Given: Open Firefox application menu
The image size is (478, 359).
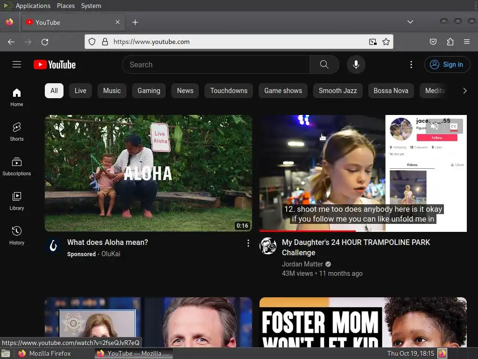Looking at the screenshot, I should (x=467, y=42).
